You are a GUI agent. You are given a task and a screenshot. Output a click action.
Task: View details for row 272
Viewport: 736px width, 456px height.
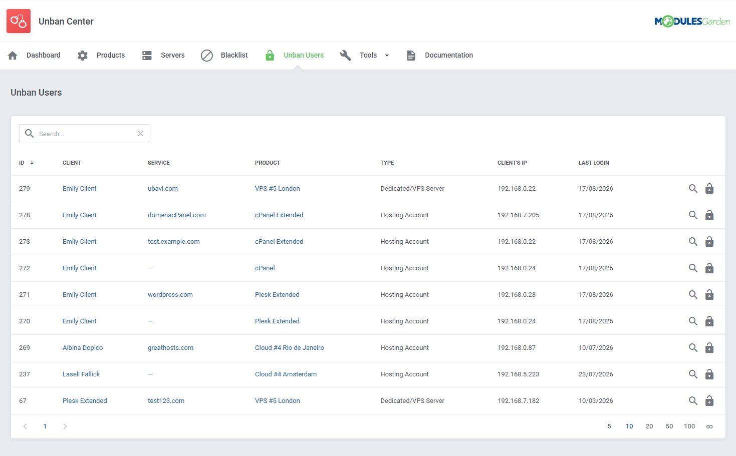[x=693, y=268]
